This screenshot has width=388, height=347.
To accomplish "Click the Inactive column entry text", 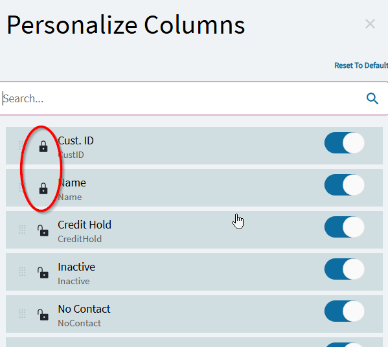I will click(x=76, y=267).
